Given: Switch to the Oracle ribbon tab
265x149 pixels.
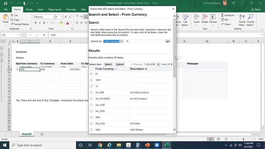Looking at the screenshot, I should [29, 10].
